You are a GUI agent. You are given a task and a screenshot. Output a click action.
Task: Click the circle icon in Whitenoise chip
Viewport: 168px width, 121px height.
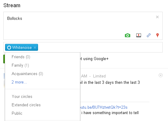tap(9, 47)
